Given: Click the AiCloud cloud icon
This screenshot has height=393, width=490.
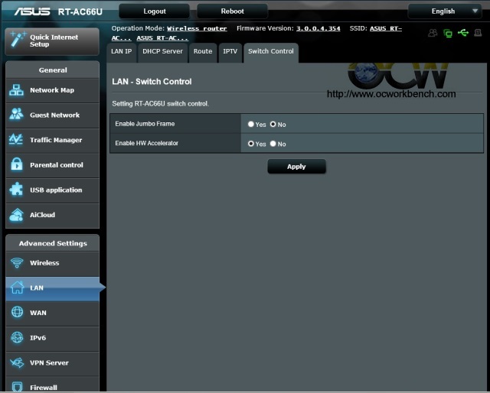Looking at the screenshot, I should pos(17,215).
